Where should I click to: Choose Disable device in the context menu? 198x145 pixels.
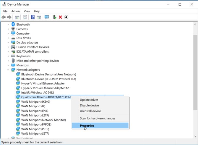pyautogui.click(x=89, y=105)
